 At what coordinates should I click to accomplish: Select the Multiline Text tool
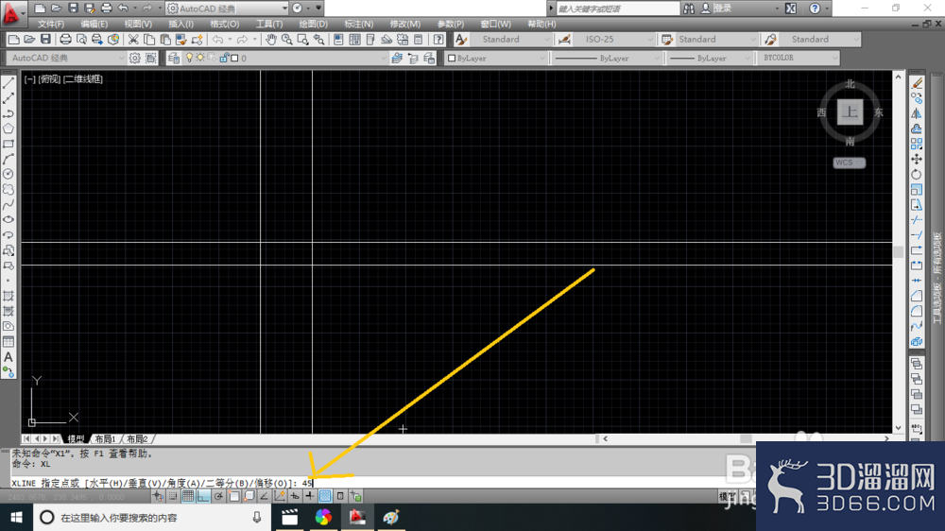[9, 357]
